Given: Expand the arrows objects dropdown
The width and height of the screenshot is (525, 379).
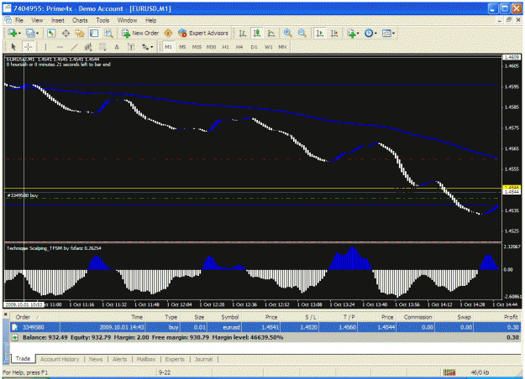Looking at the screenshot, I should point(152,47).
